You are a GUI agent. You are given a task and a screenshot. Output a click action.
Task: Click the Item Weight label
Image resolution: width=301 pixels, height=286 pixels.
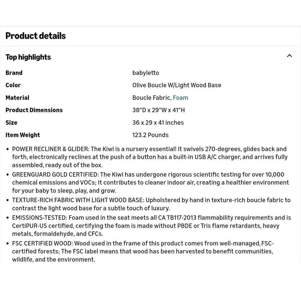[x=23, y=135]
